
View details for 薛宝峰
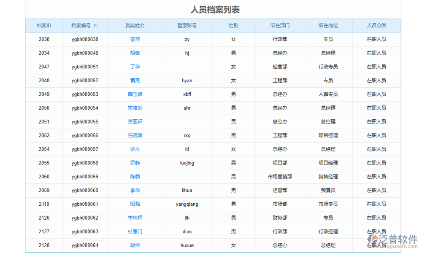pos(135,94)
